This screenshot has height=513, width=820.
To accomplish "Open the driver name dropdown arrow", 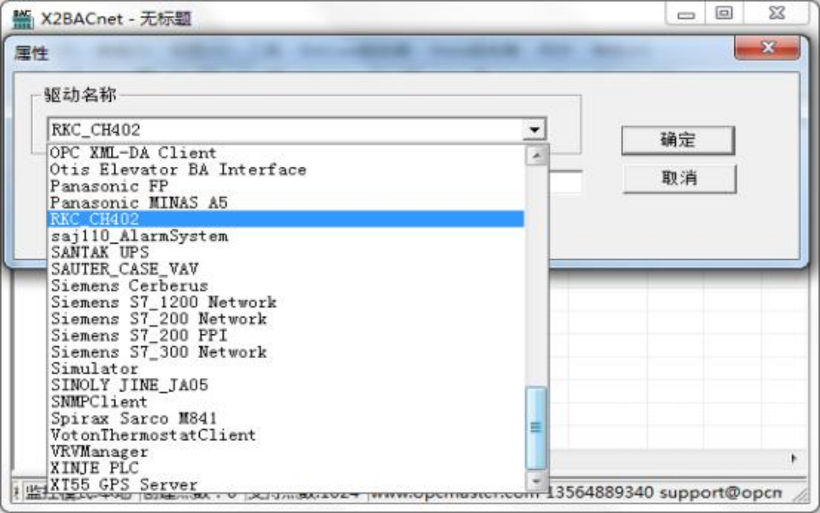I will tap(534, 130).
